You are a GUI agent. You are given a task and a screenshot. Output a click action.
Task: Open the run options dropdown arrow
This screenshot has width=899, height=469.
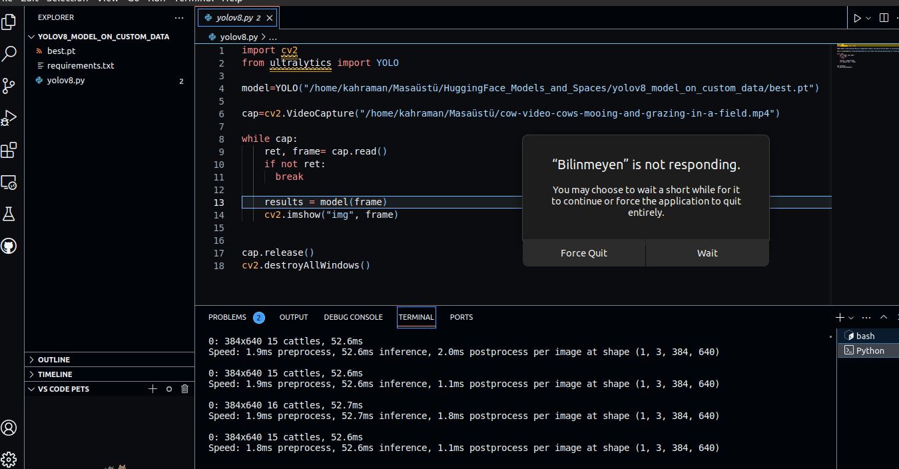click(x=868, y=18)
